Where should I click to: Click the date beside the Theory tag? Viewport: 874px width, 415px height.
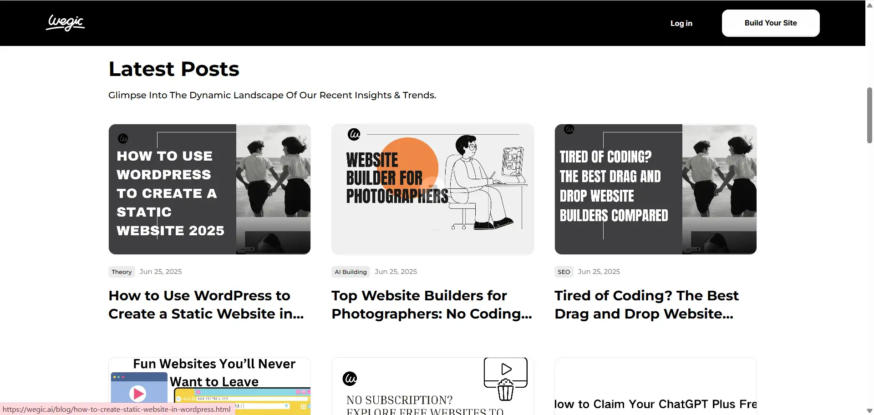[161, 272]
